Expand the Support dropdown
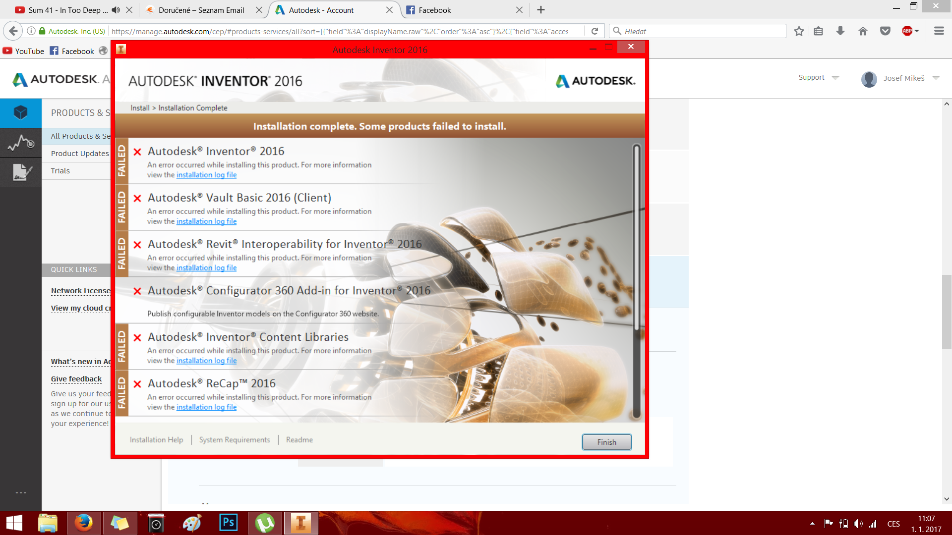 (x=835, y=78)
